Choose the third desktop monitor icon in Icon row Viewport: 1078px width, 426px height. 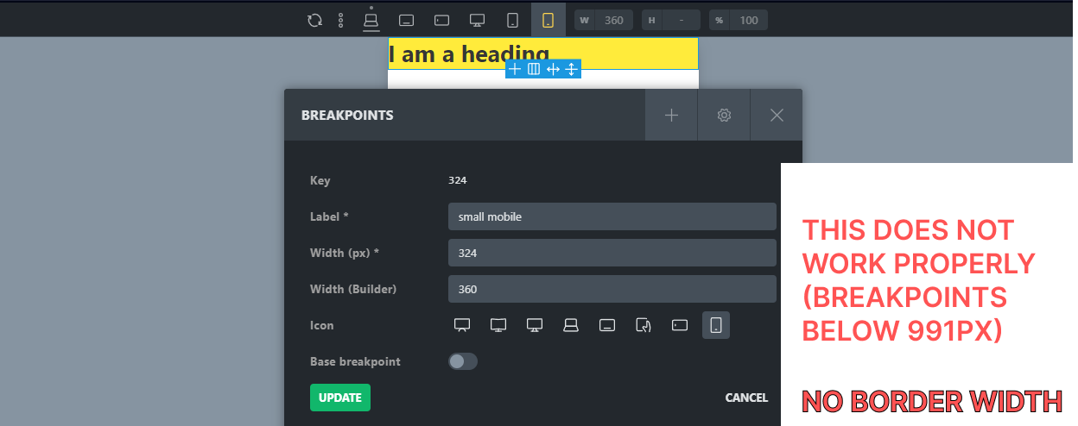(535, 325)
